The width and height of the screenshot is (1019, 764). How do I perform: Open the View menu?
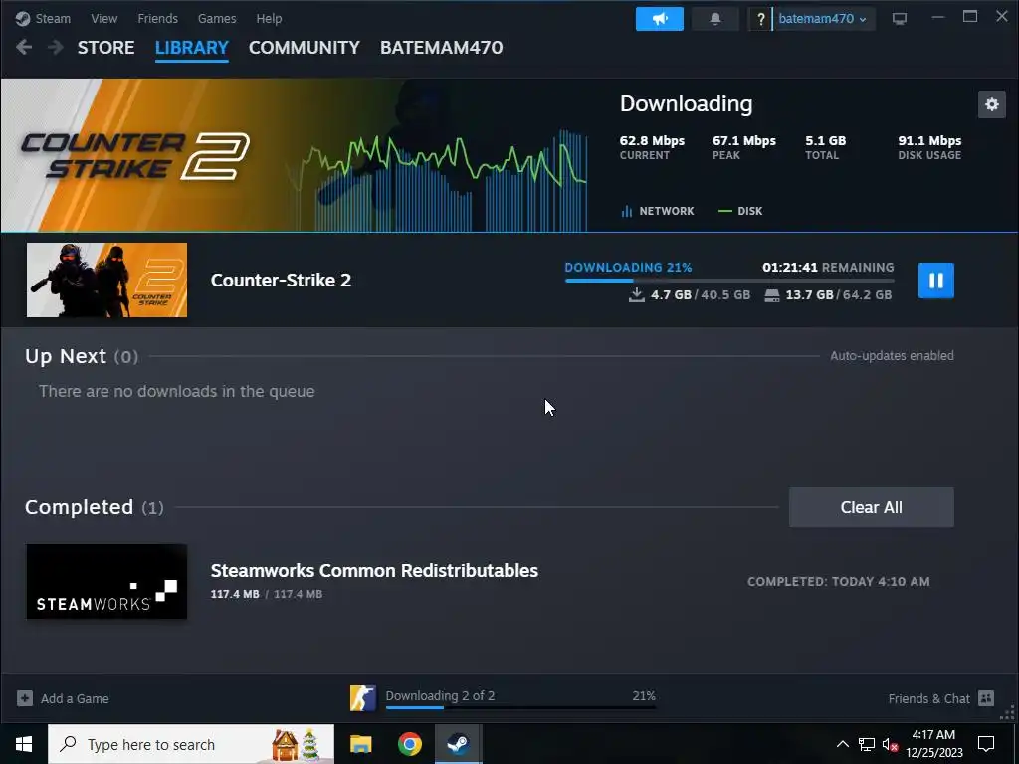coord(103,19)
